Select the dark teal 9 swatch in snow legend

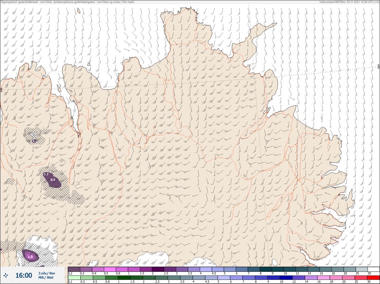pyautogui.click(x=278, y=269)
